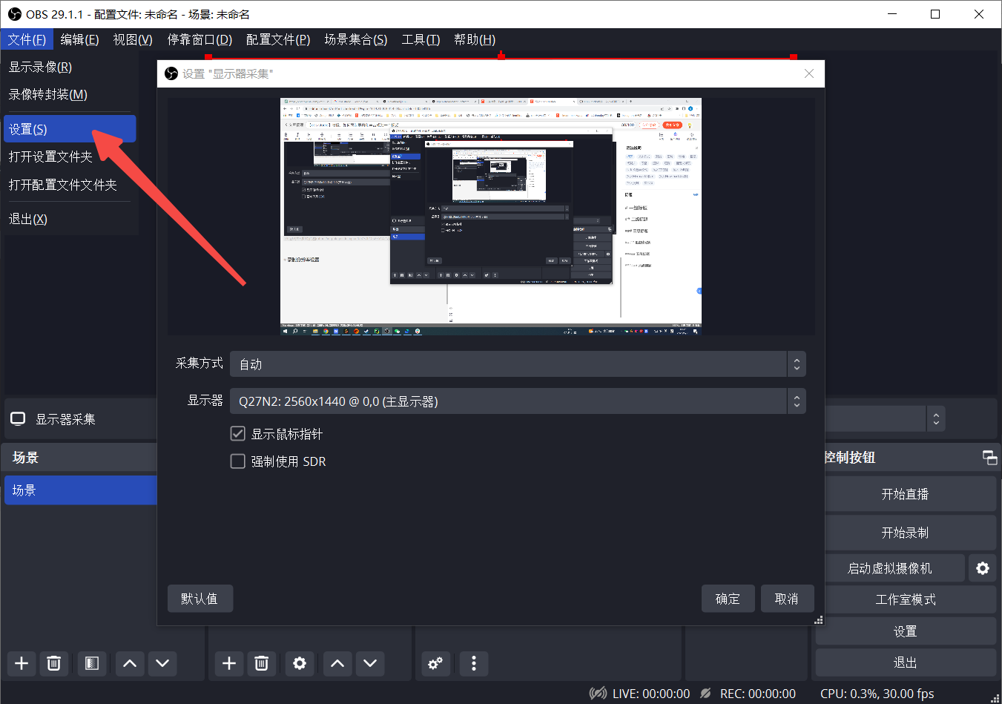
Task: Remove selected source using the Sources trash icon
Action: click(262, 663)
